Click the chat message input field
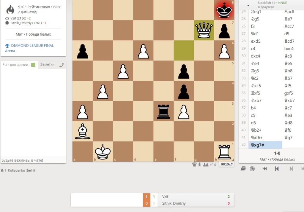This screenshot has height=212, width=304. (x=33, y=160)
